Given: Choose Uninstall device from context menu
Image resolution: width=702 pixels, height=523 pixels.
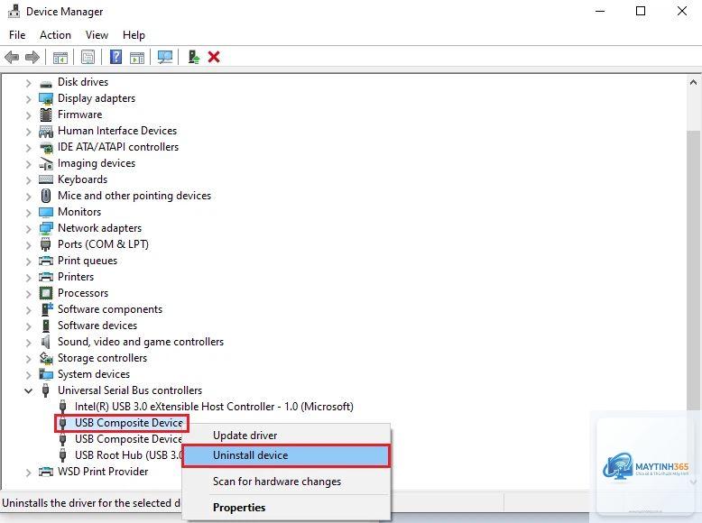Looking at the screenshot, I should tap(287, 455).
